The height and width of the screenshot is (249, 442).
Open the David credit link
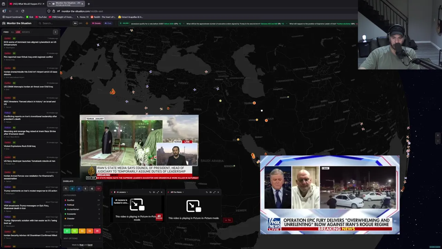[90, 245]
